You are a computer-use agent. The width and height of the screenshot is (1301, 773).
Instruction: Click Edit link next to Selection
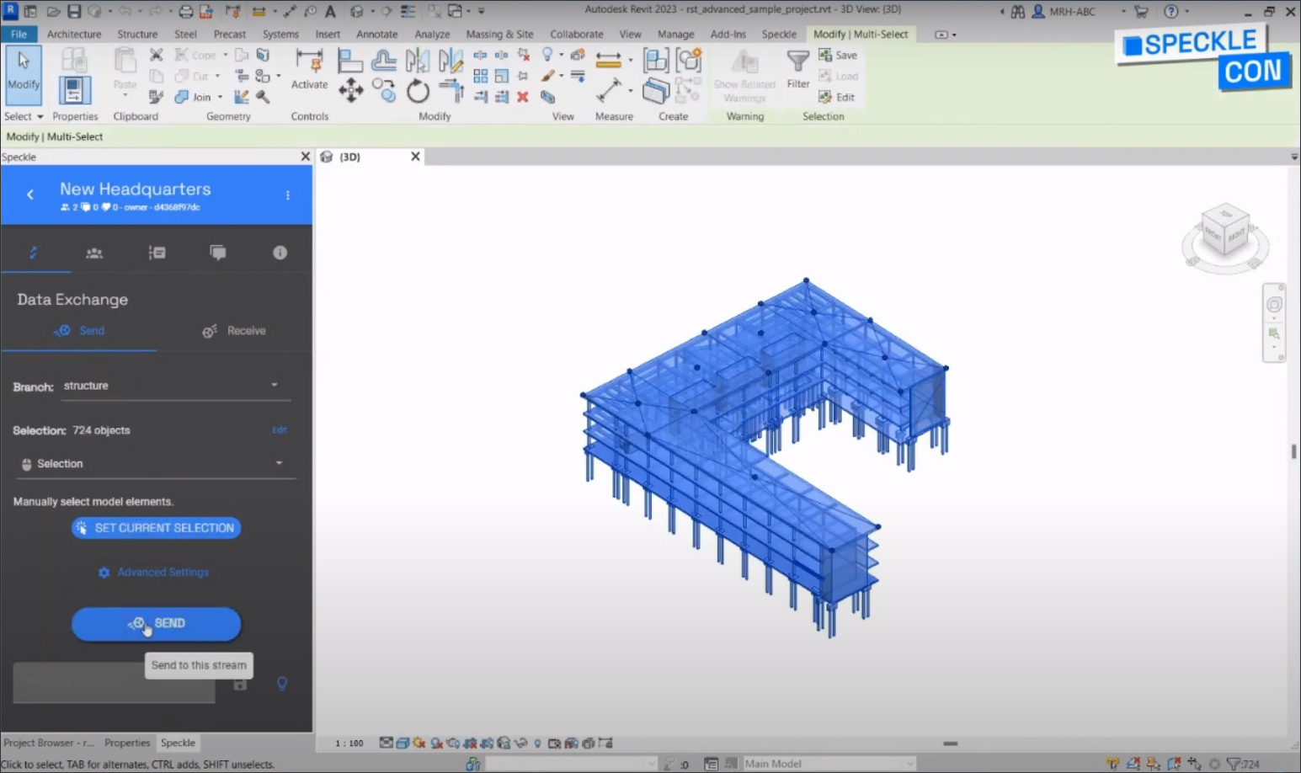click(280, 430)
